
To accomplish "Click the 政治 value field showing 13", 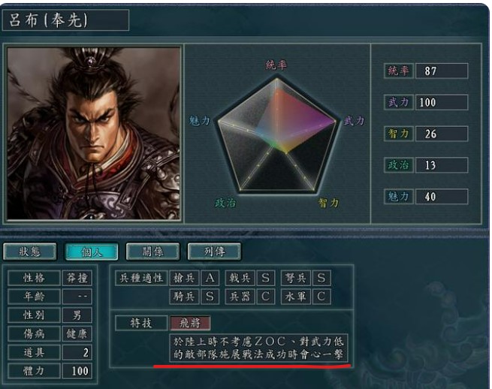I will coord(442,165).
